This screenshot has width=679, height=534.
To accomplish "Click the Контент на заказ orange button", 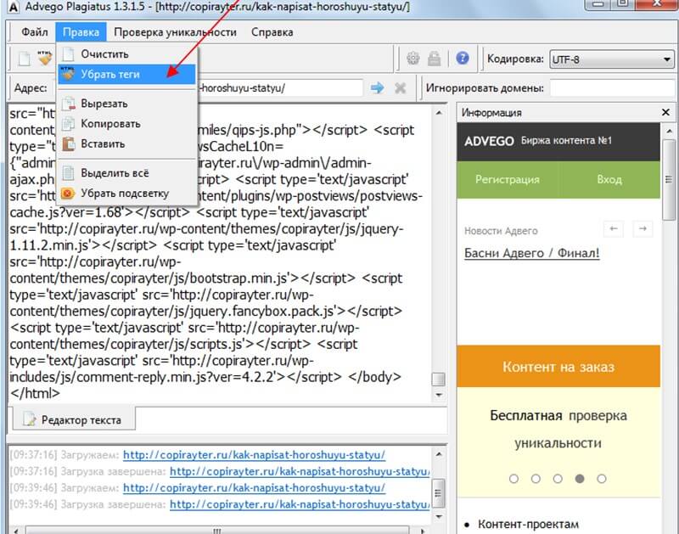I will [558, 367].
